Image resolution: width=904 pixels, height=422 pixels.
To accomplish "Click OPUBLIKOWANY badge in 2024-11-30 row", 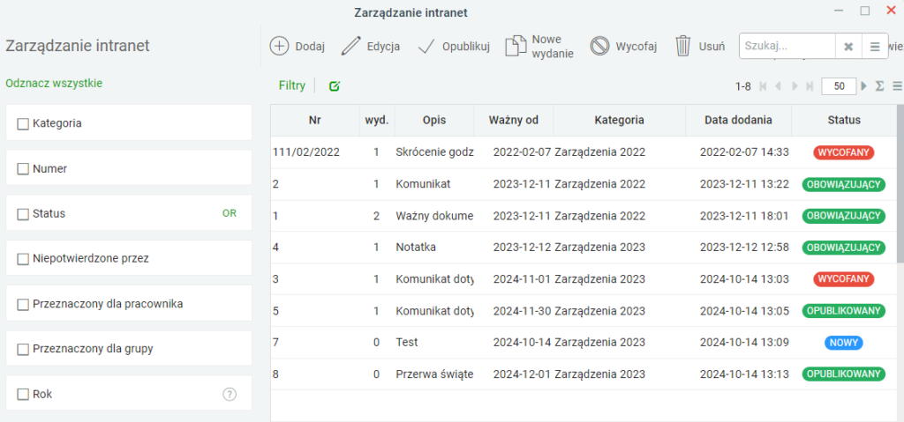I will pos(844,311).
